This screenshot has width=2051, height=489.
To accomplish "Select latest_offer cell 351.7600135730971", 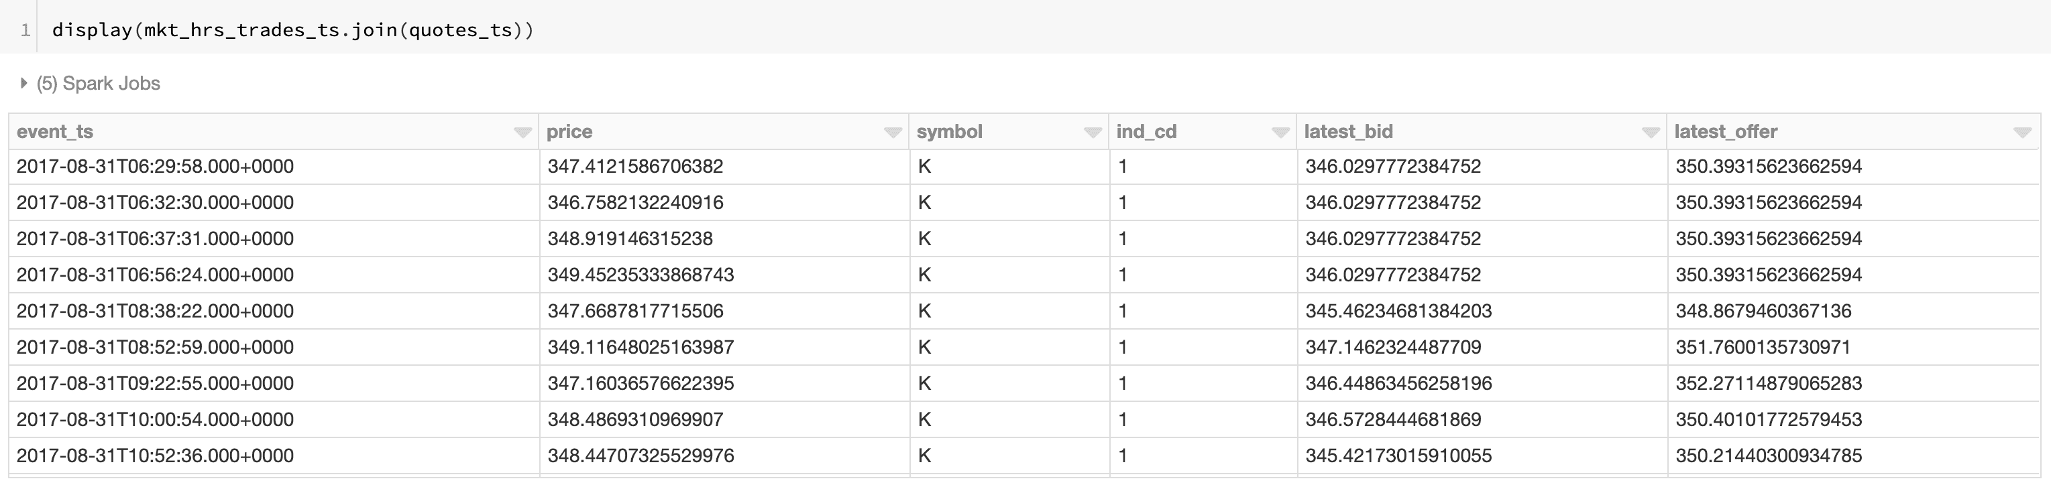I will pos(1763,348).
